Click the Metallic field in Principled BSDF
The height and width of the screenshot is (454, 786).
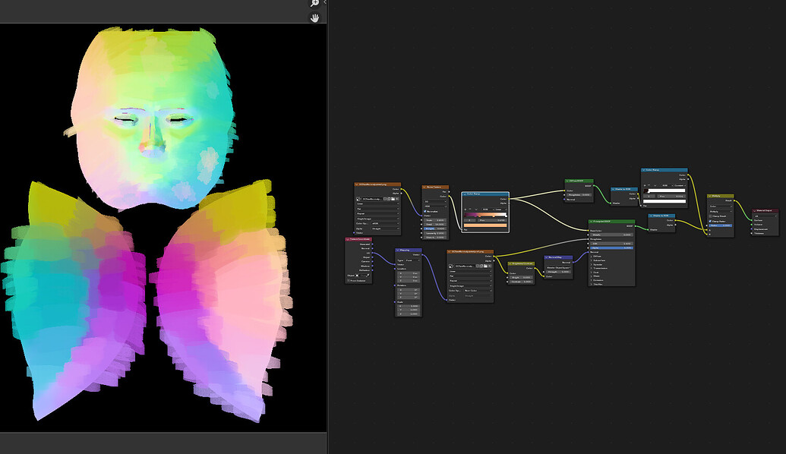(611, 235)
